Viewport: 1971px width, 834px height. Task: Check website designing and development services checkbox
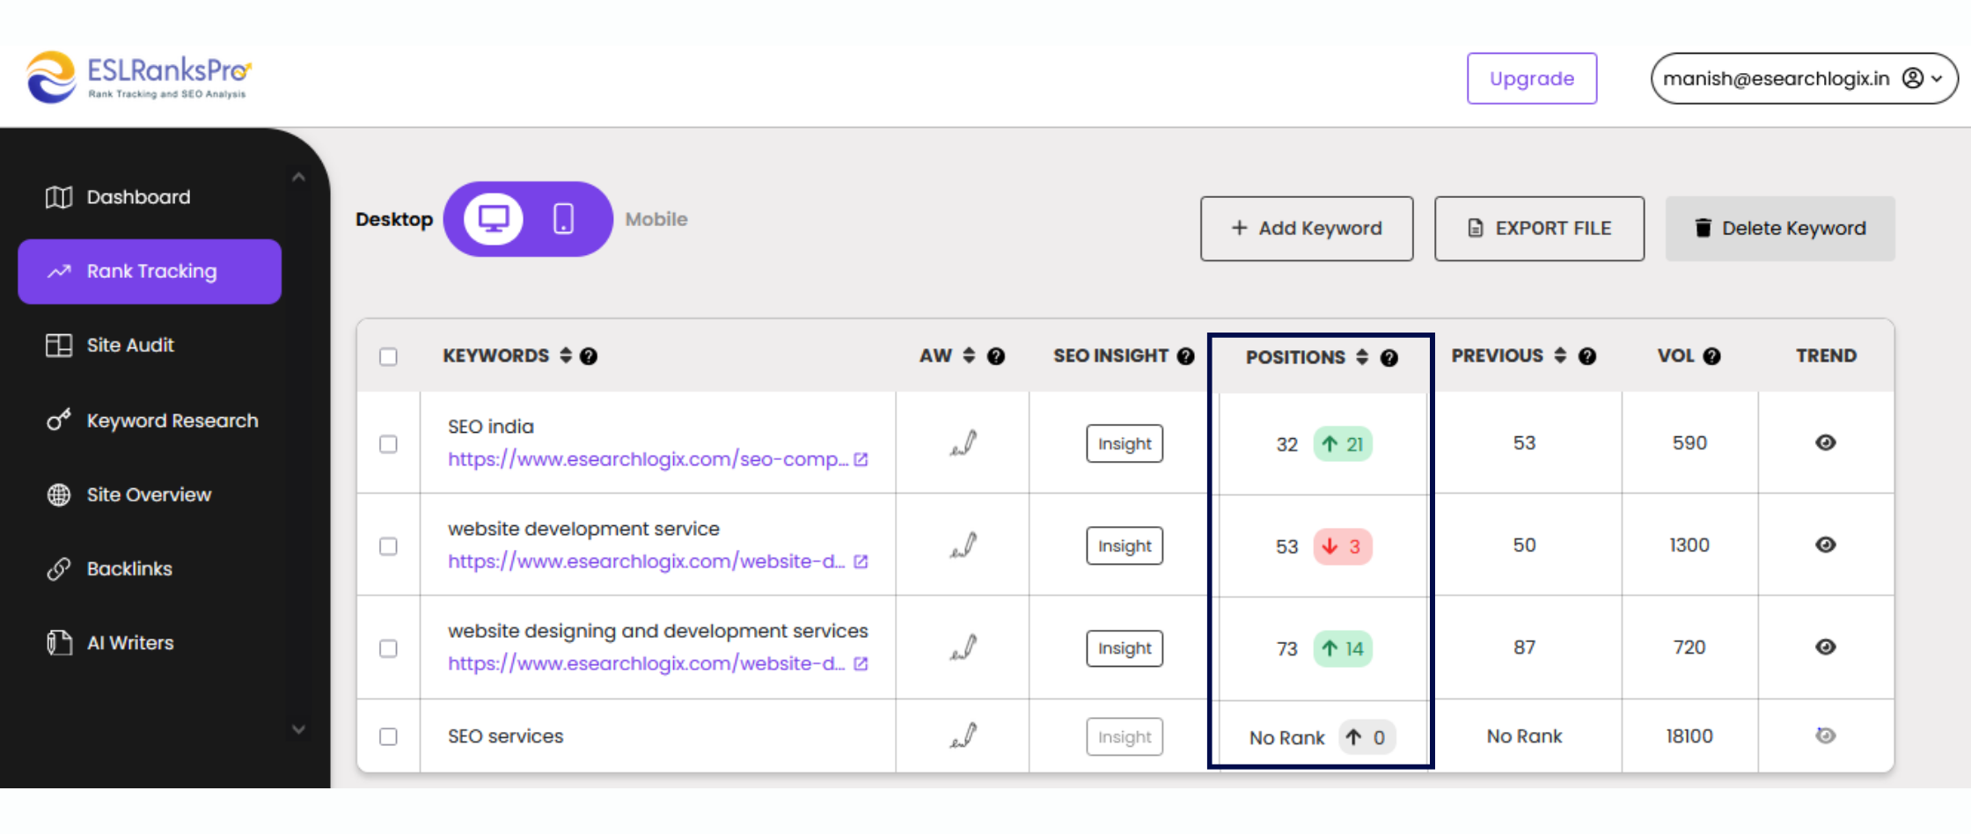tap(388, 648)
